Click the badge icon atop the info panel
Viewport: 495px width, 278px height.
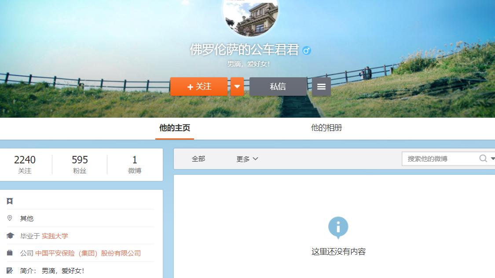[x=10, y=201]
